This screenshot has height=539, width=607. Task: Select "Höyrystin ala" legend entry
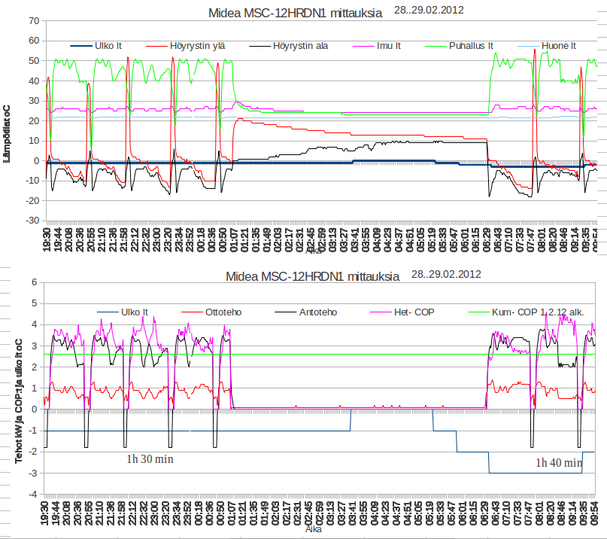[x=300, y=47]
